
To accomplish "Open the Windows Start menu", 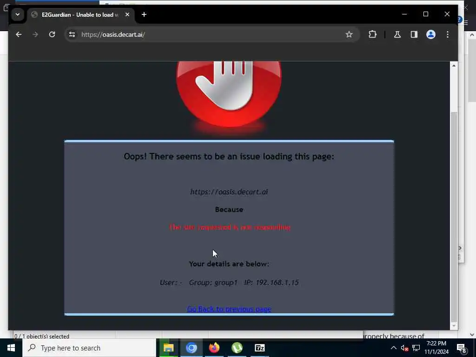I will pos(11,348).
